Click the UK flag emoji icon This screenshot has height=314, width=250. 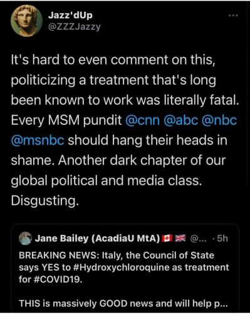180,238
